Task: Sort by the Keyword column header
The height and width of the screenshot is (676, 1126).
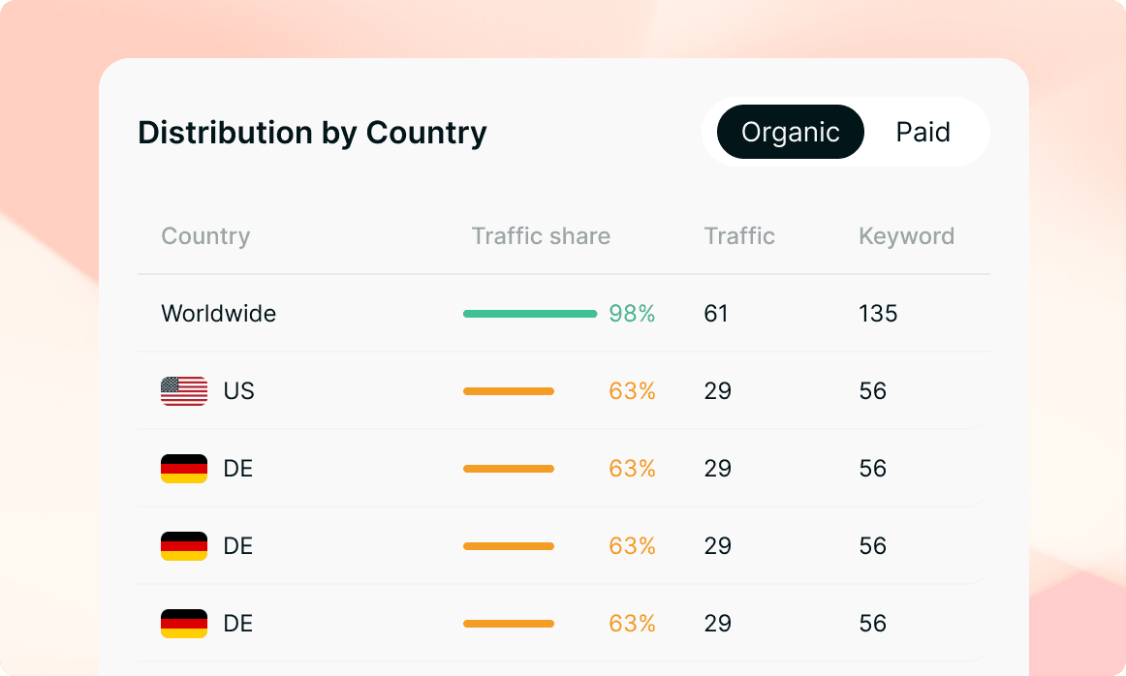Action: pyautogui.click(x=906, y=235)
